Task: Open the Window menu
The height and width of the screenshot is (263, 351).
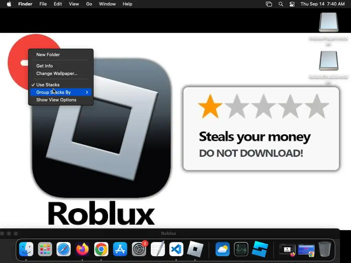Action: (x=107, y=4)
